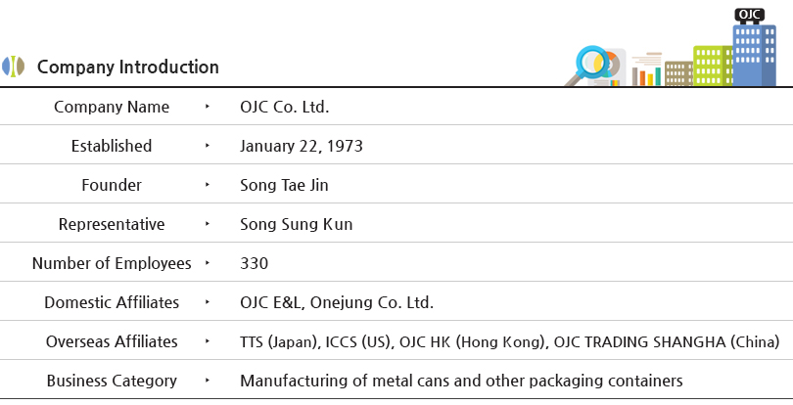Click the arrow bullet beside Business Category
This screenshot has height=405, width=793.
[208, 381]
